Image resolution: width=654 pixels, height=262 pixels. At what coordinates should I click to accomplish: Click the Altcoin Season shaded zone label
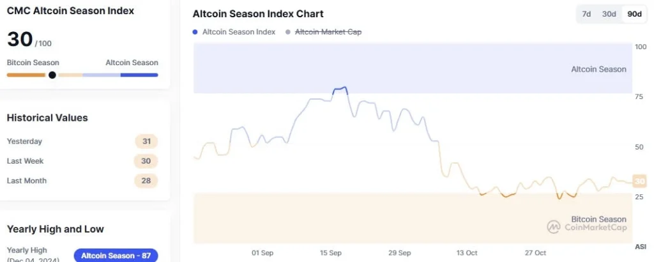click(598, 69)
